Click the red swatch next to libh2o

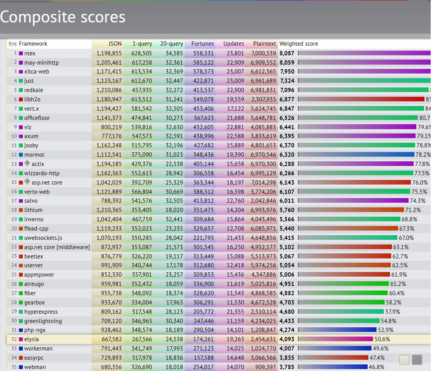(21, 99)
